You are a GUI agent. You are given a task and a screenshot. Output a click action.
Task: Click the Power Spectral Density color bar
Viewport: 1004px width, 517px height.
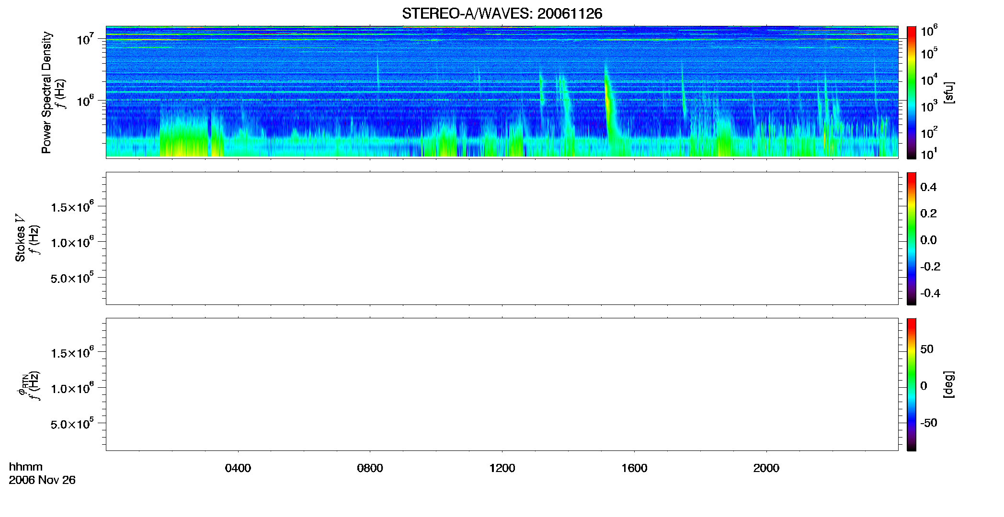[911, 92]
